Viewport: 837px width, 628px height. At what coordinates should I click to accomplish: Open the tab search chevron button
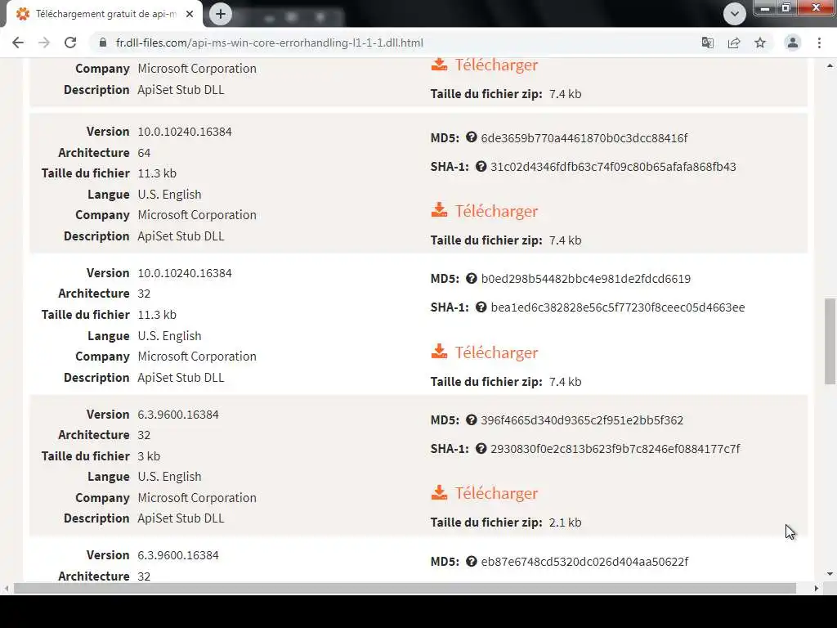735,14
